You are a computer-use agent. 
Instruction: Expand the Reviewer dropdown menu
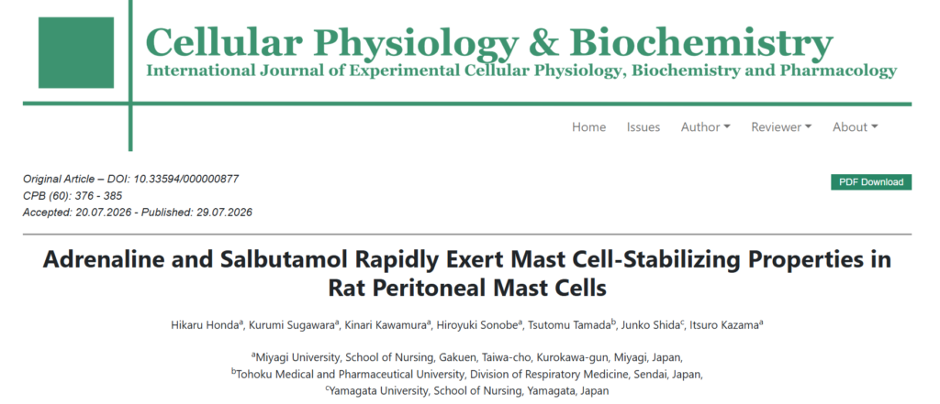pos(781,127)
